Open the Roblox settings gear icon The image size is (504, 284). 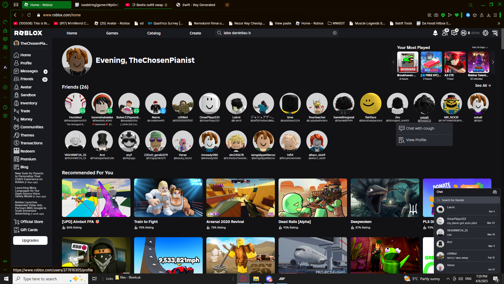click(485, 33)
